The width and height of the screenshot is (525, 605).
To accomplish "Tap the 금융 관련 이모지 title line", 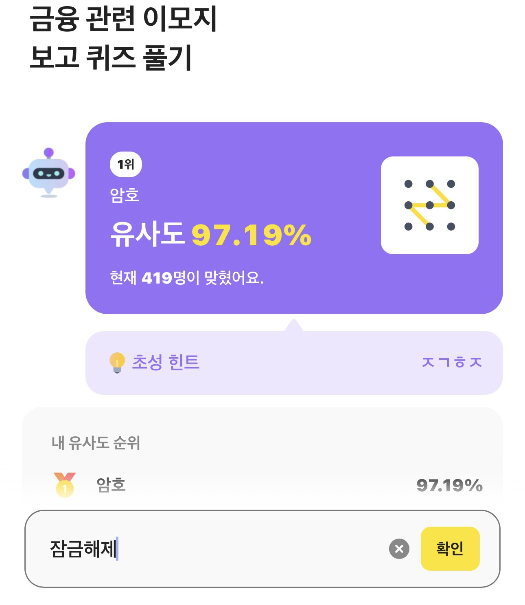I will click(x=123, y=19).
